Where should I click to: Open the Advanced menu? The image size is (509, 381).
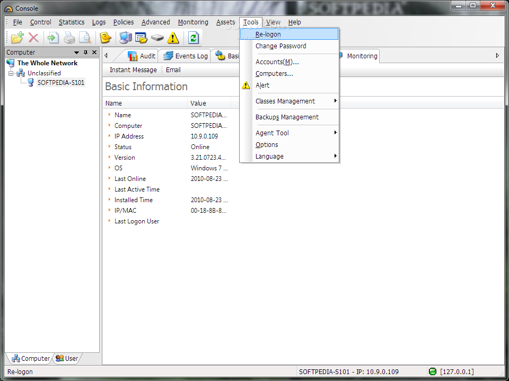tap(155, 22)
